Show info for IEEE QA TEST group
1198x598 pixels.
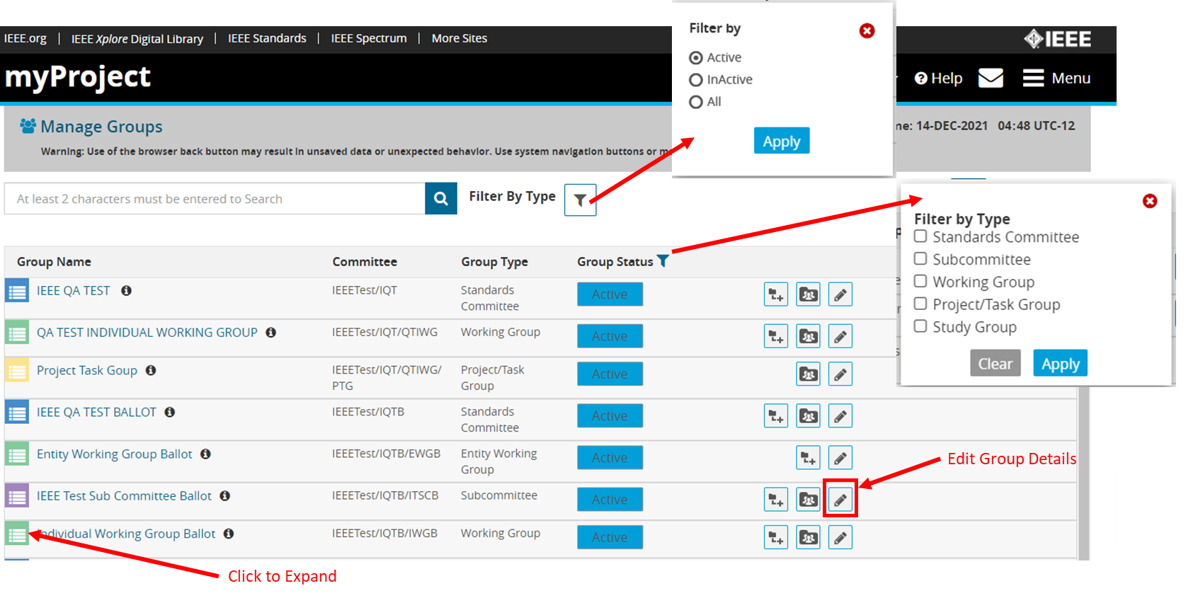pos(126,291)
